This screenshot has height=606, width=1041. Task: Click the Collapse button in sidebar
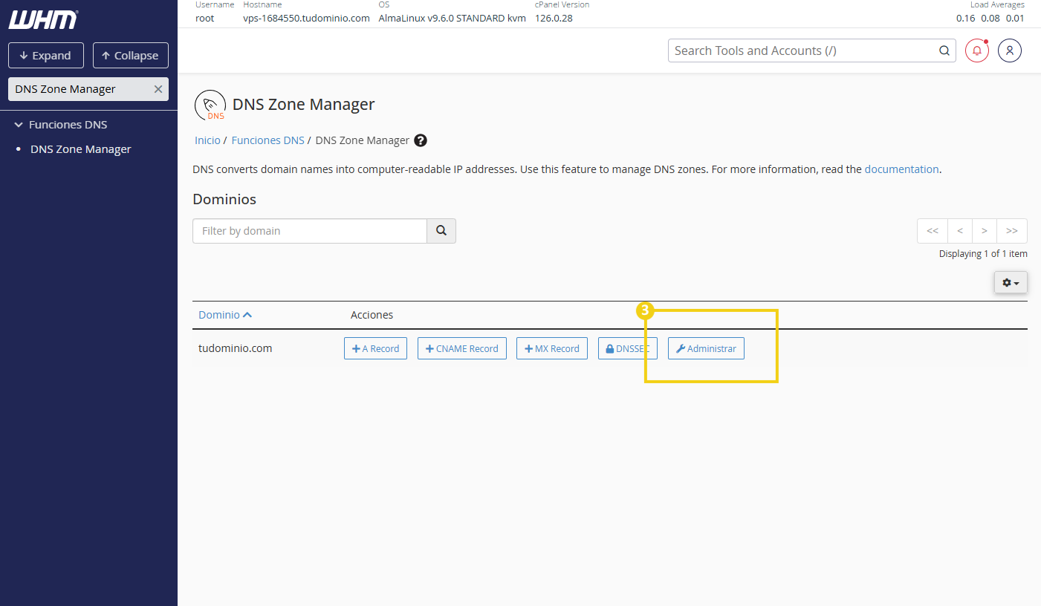(130, 56)
